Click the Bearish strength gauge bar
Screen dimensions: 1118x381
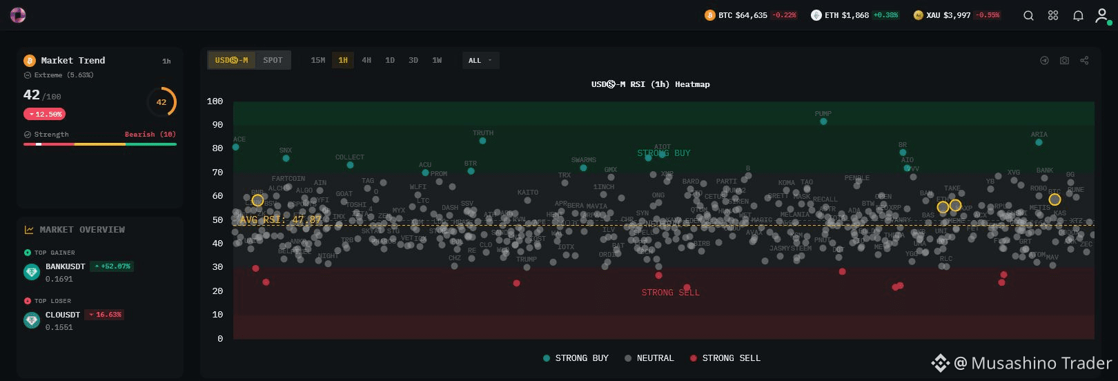[100, 144]
